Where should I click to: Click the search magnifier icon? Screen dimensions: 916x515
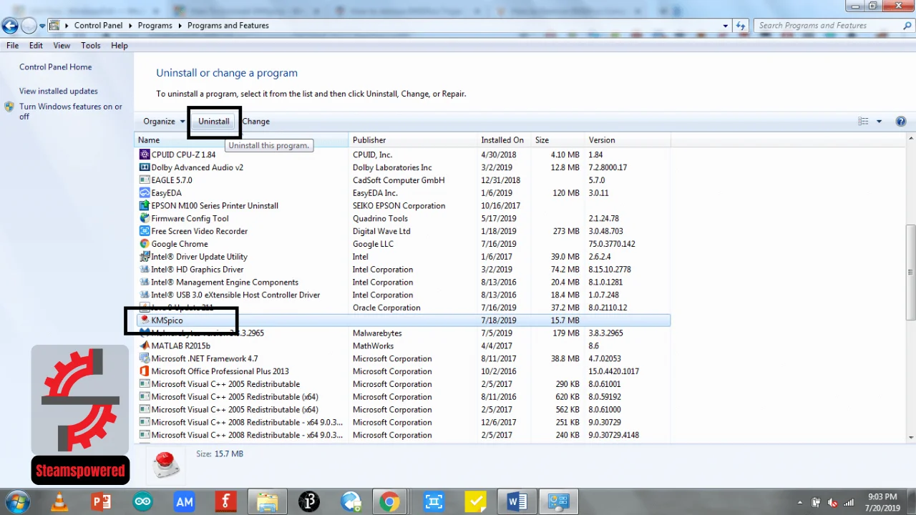point(907,26)
